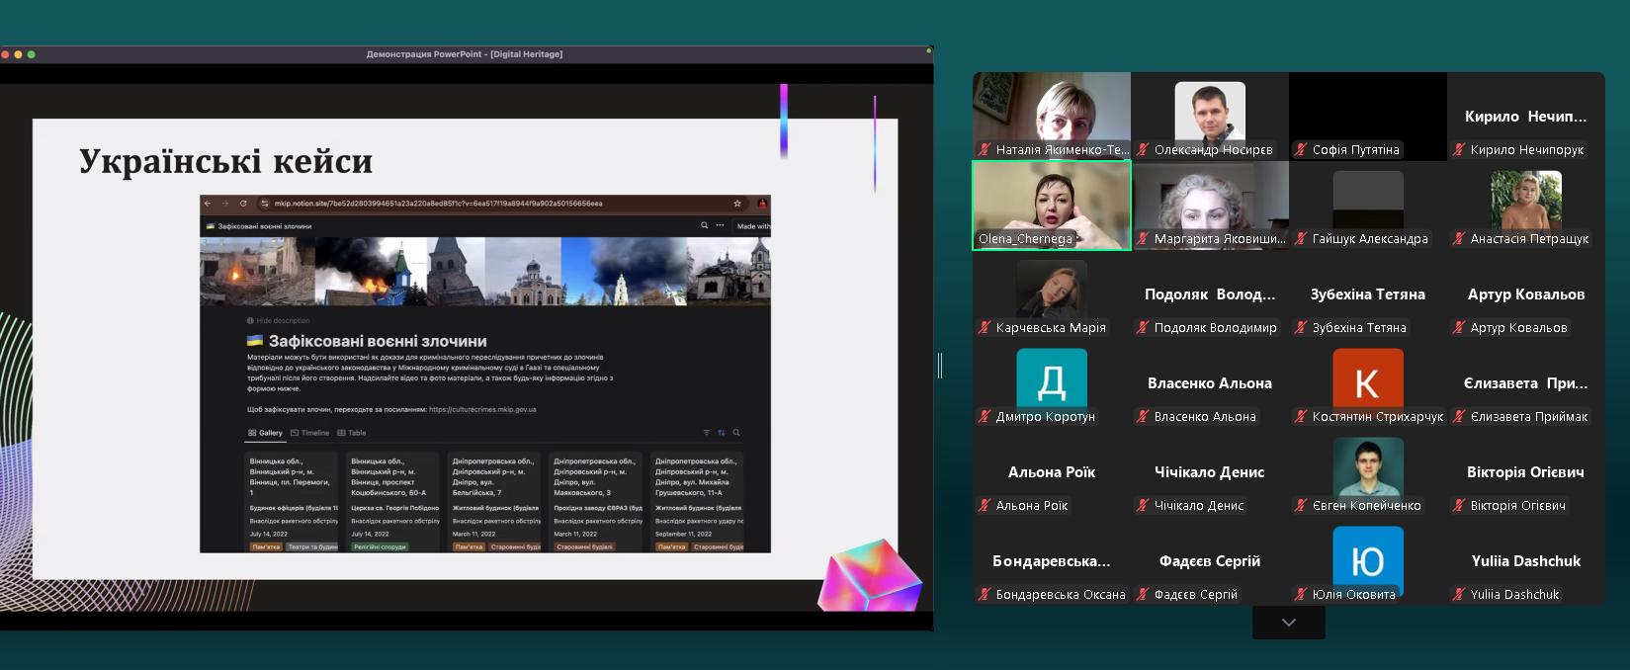
Task: Click the Альона Роїк participant tile
Action: click(x=1052, y=472)
